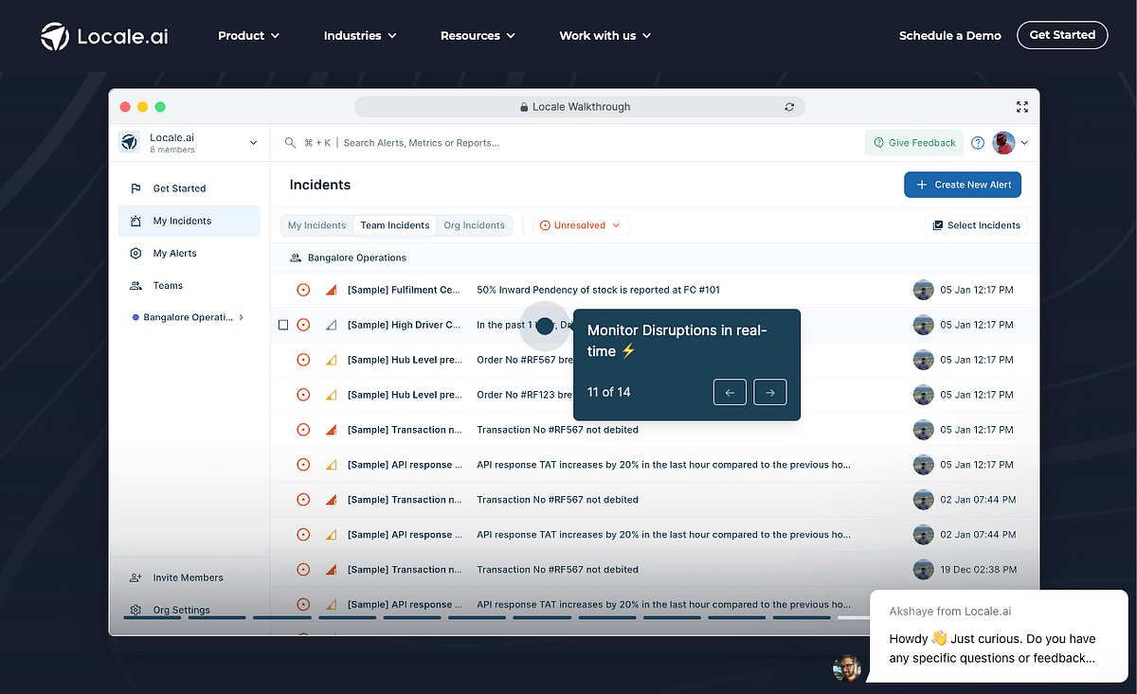This screenshot has height=694, width=1137.
Task: Switch to My Incidents tab
Action: [x=316, y=225]
